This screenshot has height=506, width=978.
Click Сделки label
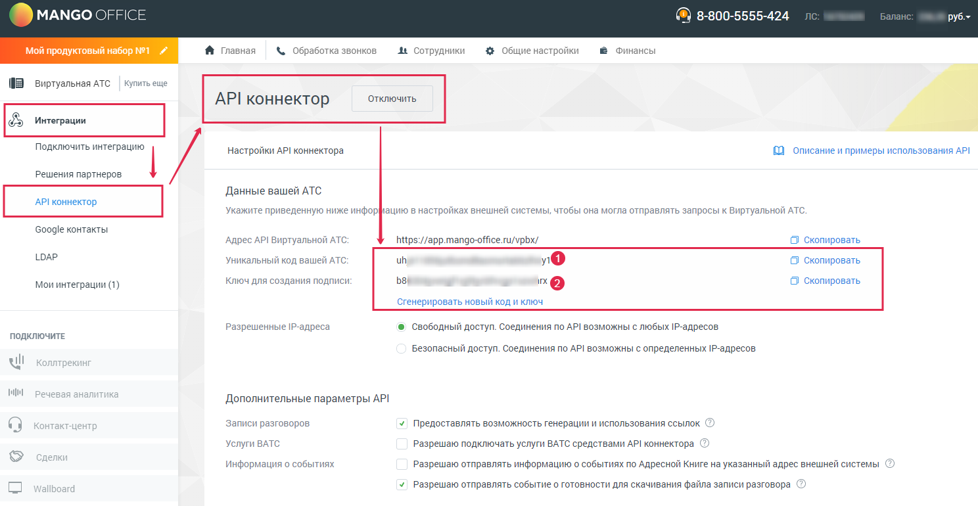point(52,457)
